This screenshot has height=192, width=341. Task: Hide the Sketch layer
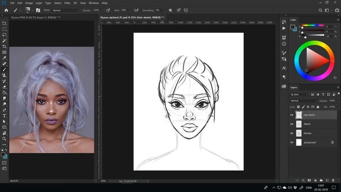pyautogui.click(x=292, y=124)
